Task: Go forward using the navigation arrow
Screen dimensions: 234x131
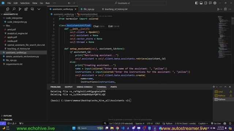Action: [74, 3]
